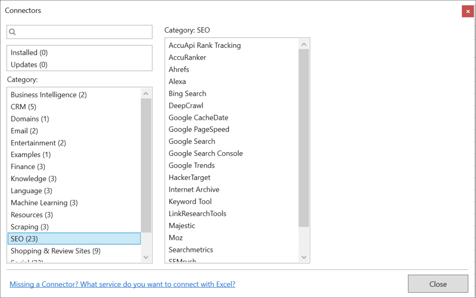Screen dimensions: 476x298
Task: Select the highlighted SEO (23) category
Action: [74, 239]
